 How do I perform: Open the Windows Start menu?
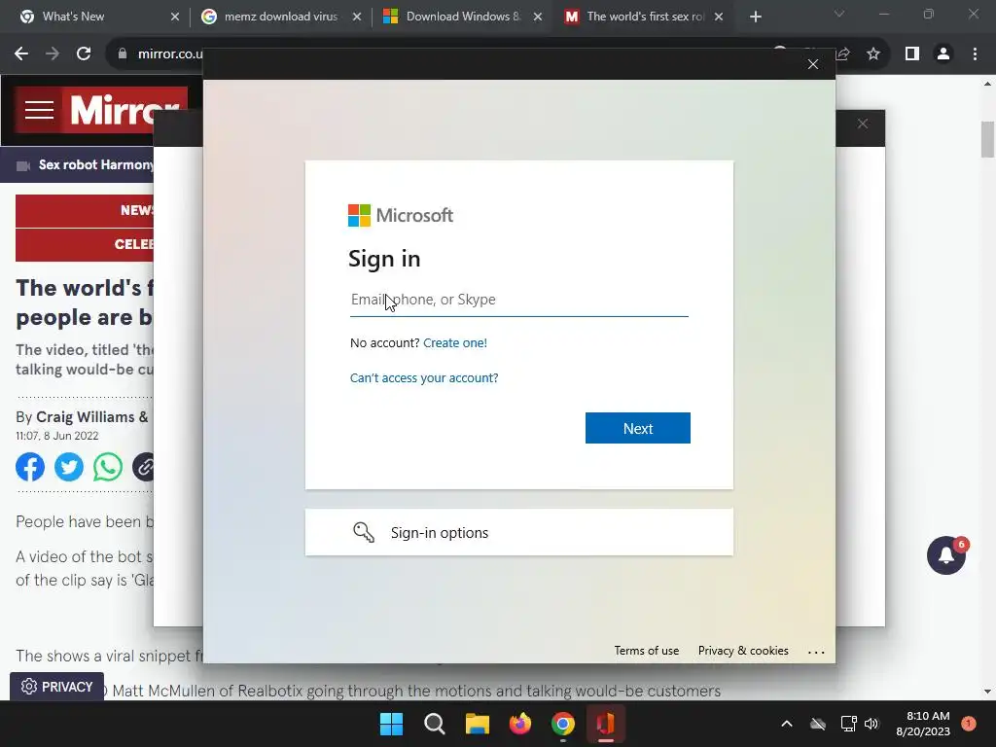point(391,724)
